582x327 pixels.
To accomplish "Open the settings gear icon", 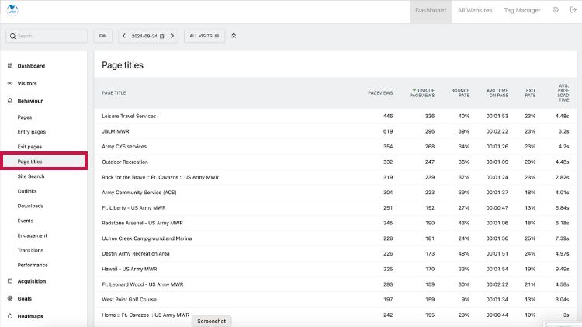I will point(556,10).
